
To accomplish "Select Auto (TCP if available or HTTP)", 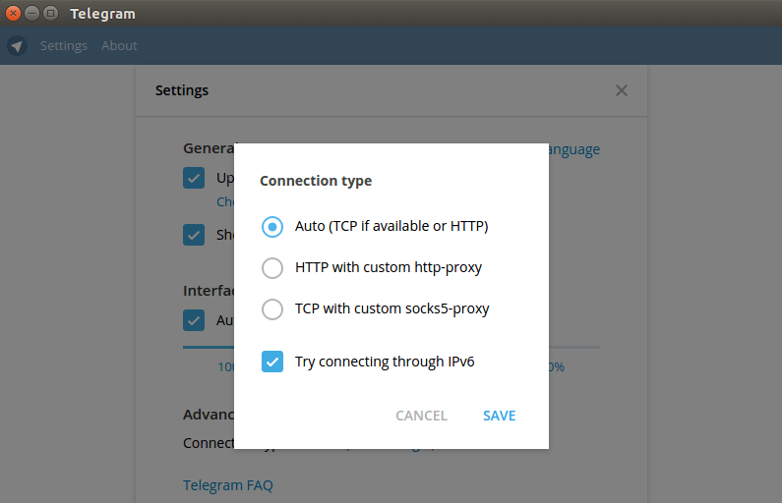I will pyautogui.click(x=272, y=226).
